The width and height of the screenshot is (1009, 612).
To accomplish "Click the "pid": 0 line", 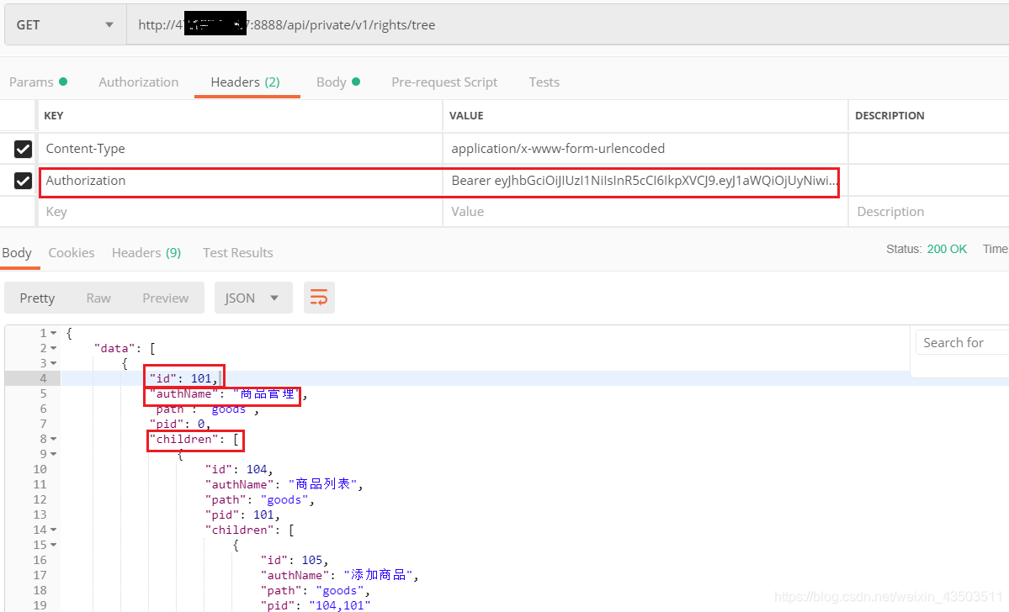I will (179, 425).
